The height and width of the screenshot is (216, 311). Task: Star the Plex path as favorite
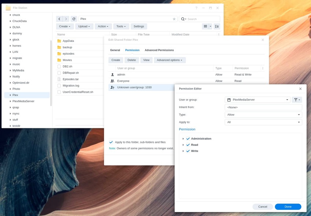(x=174, y=19)
